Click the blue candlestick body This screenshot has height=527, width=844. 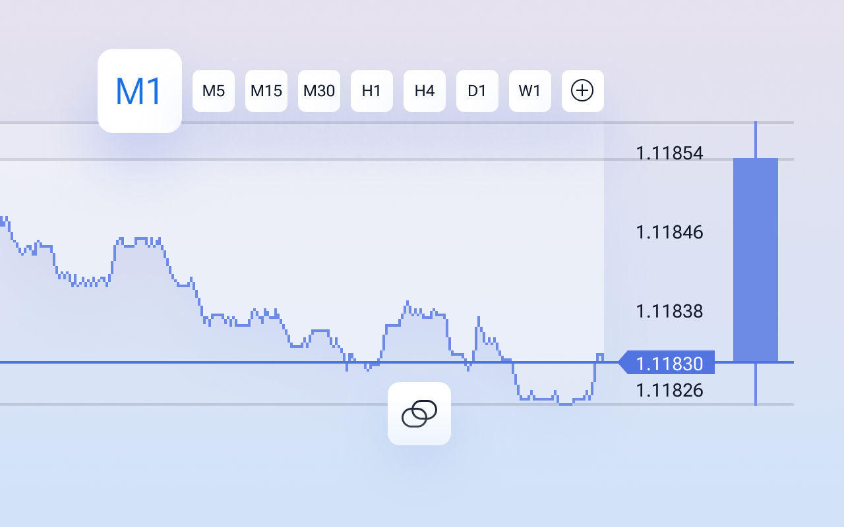tap(756, 260)
